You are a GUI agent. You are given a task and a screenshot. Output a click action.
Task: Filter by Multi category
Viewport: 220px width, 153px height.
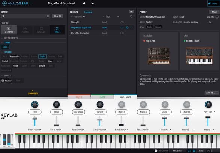click(58, 30)
